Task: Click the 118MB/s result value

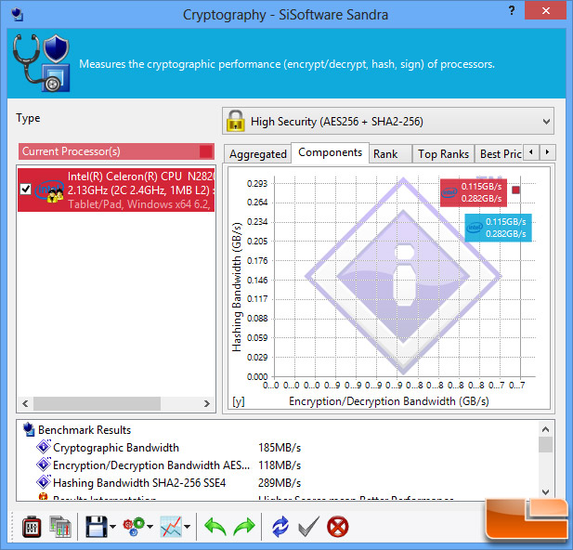Action: (x=280, y=465)
